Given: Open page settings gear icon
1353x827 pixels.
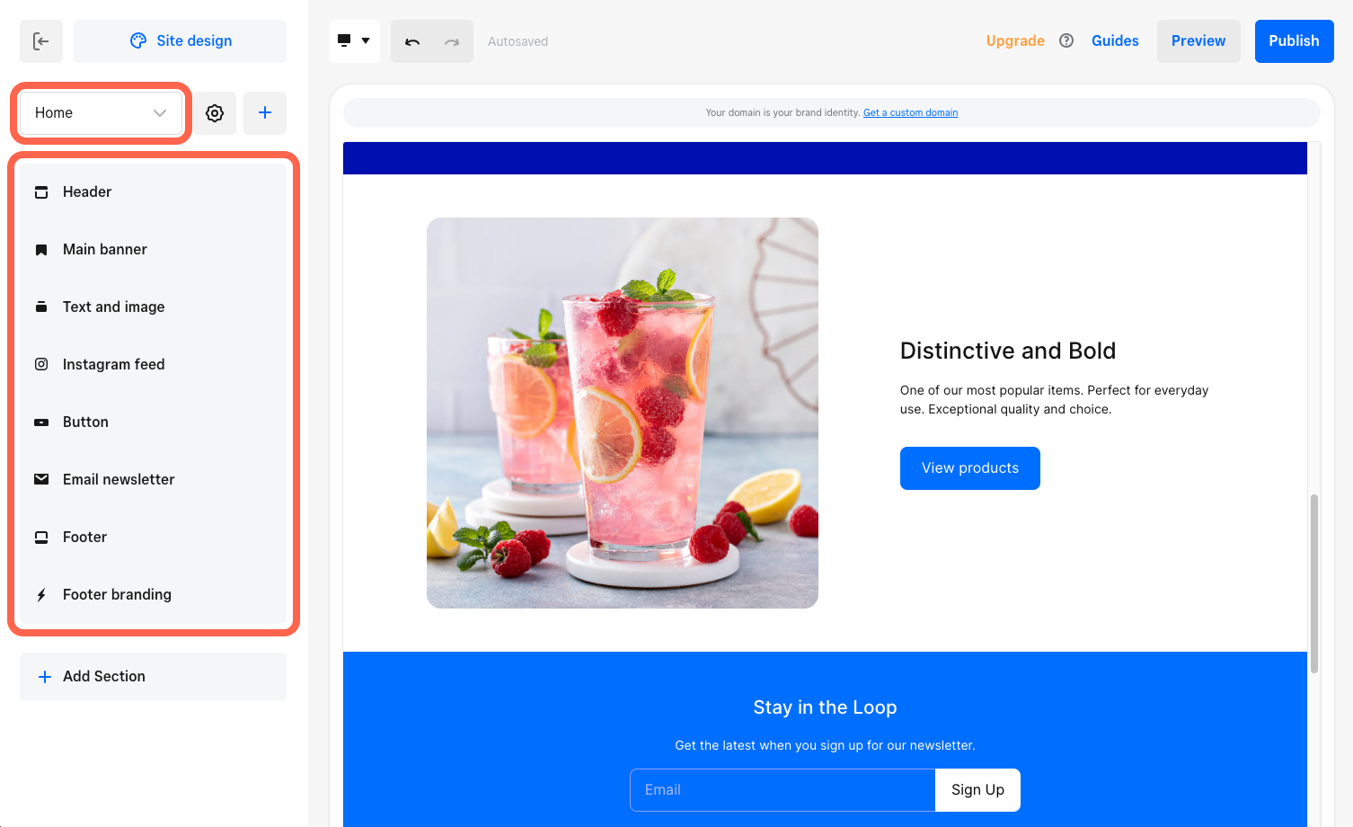Looking at the screenshot, I should pos(215,113).
